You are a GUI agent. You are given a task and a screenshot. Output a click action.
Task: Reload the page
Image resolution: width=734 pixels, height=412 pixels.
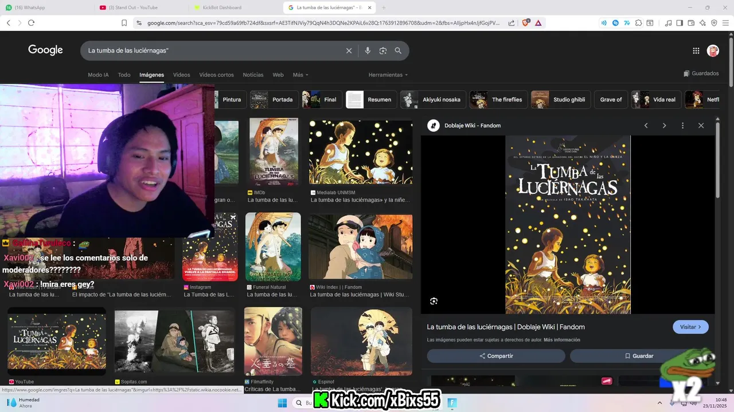31,23
